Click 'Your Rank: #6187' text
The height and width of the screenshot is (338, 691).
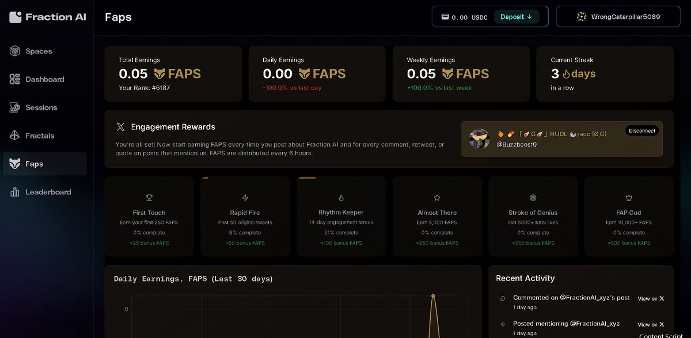click(144, 88)
